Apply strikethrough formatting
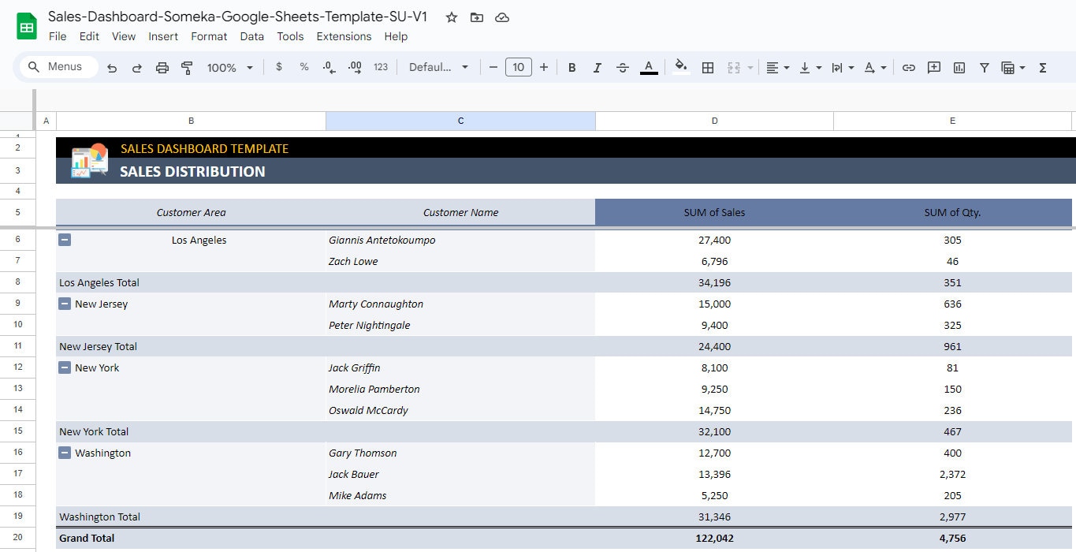This screenshot has width=1076, height=552. tap(622, 67)
